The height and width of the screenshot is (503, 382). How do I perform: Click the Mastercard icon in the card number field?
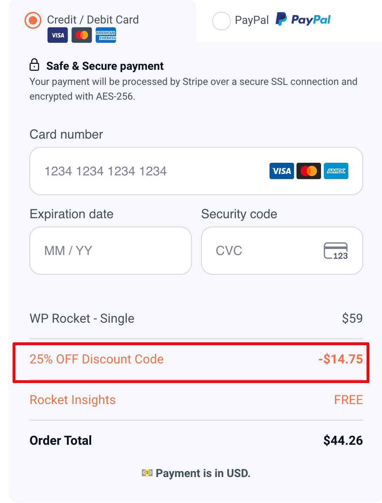pyautogui.click(x=309, y=171)
